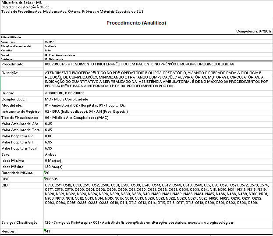Select the Modalidade value cell
This screenshot has width=273, height=236.
(x=79, y=106)
